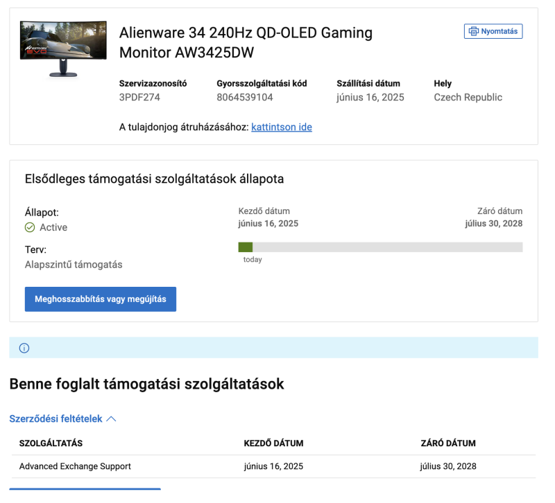Click the warranty progress bar
This screenshot has height=503, width=555.
(x=380, y=247)
